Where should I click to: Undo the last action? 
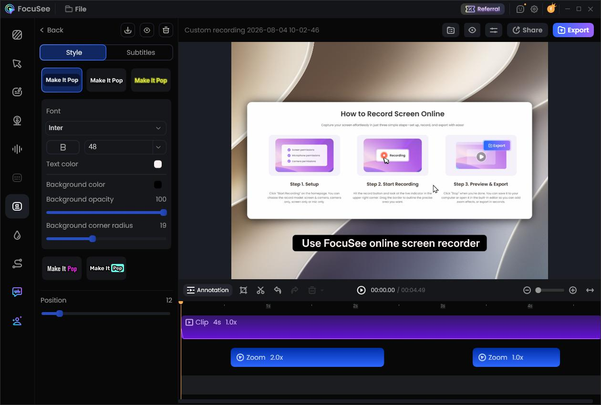(278, 290)
